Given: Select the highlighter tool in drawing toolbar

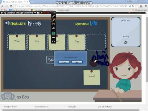Looking at the screenshot, I should [53, 20].
